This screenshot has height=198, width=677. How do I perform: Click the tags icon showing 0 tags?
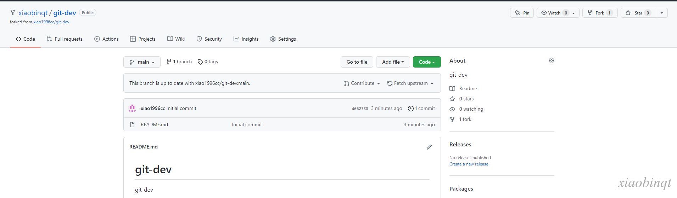coord(200,62)
